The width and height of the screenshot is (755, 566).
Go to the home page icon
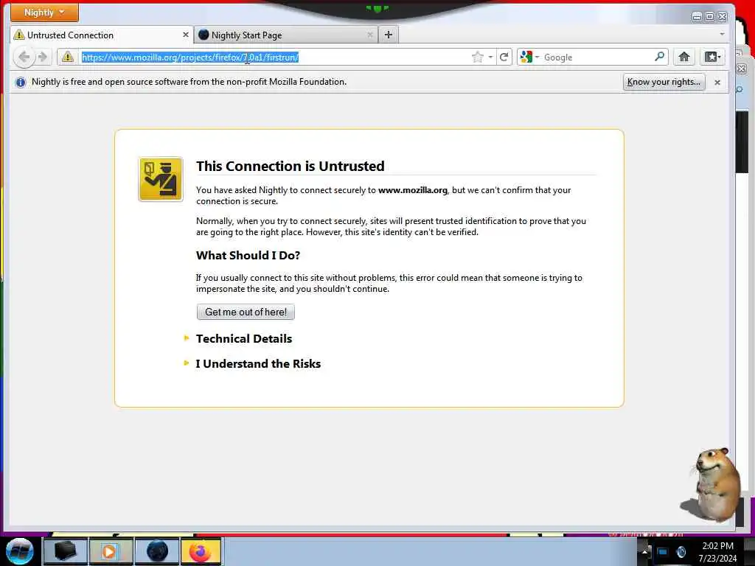point(683,57)
